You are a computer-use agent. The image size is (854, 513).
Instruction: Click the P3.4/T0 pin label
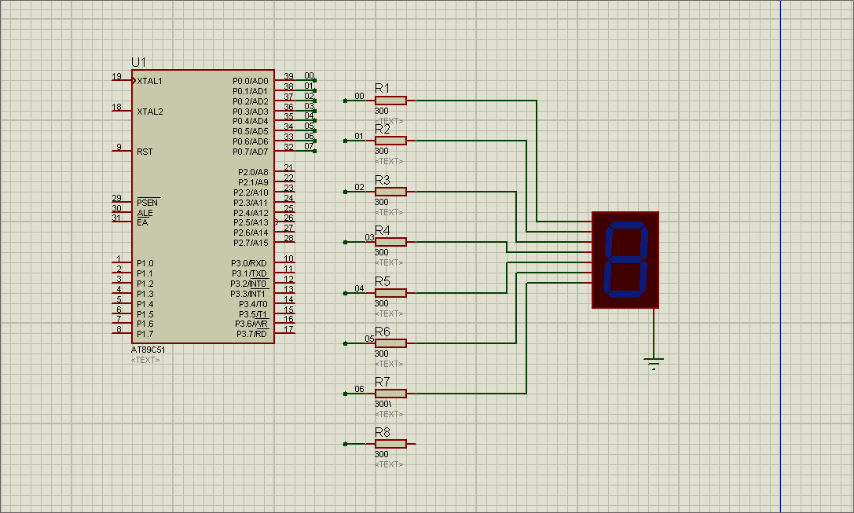point(253,305)
